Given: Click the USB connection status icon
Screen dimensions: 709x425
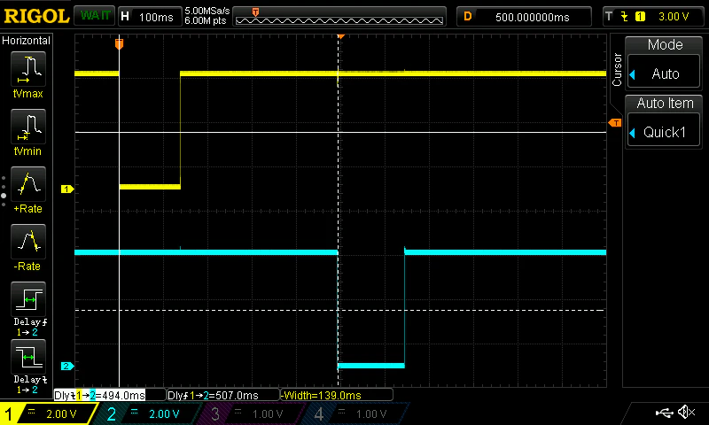Looking at the screenshot, I should (664, 412).
